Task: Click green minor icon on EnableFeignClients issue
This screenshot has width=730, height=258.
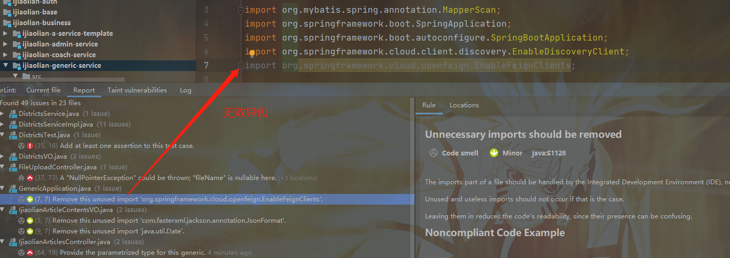Action: point(30,199)
